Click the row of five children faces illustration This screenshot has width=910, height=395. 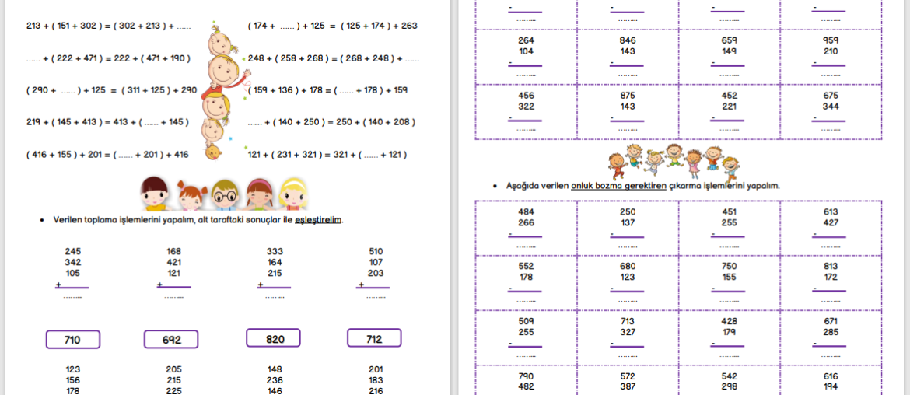(224, 194)
